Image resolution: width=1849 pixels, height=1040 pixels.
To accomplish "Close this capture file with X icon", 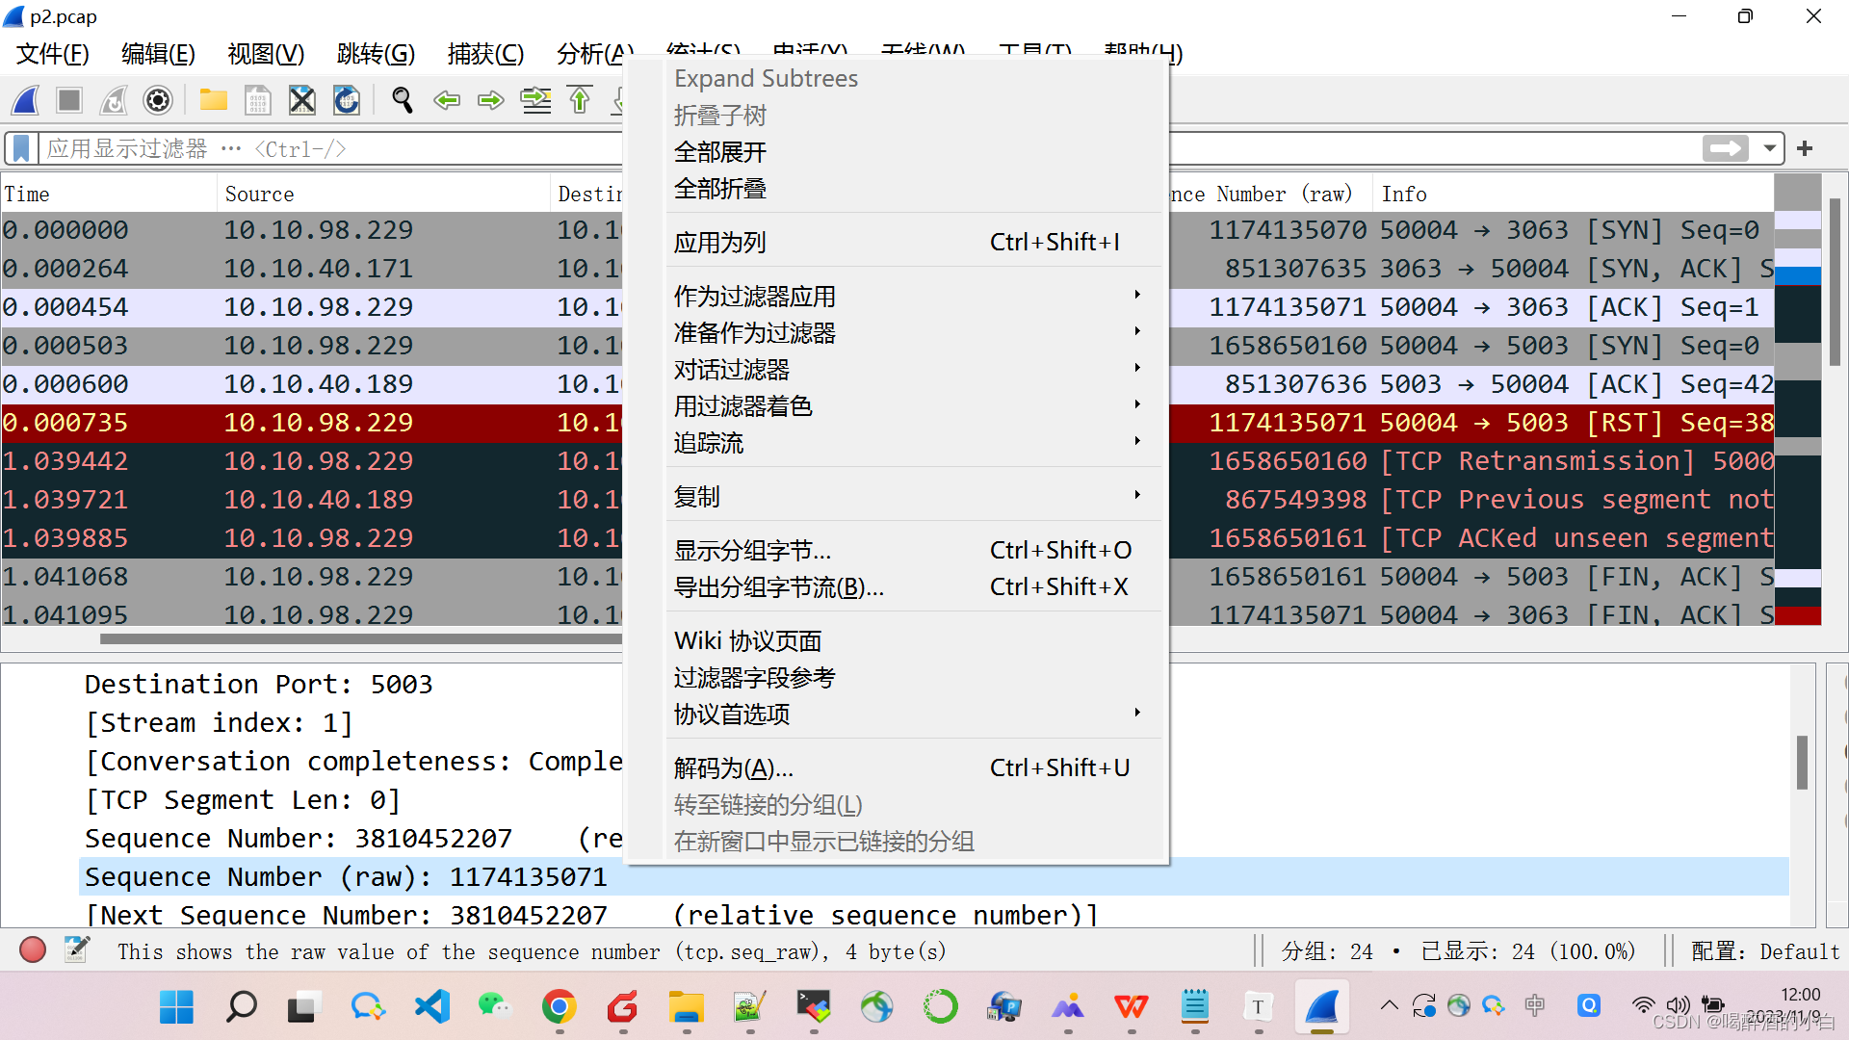I will [x=302, y=100].
